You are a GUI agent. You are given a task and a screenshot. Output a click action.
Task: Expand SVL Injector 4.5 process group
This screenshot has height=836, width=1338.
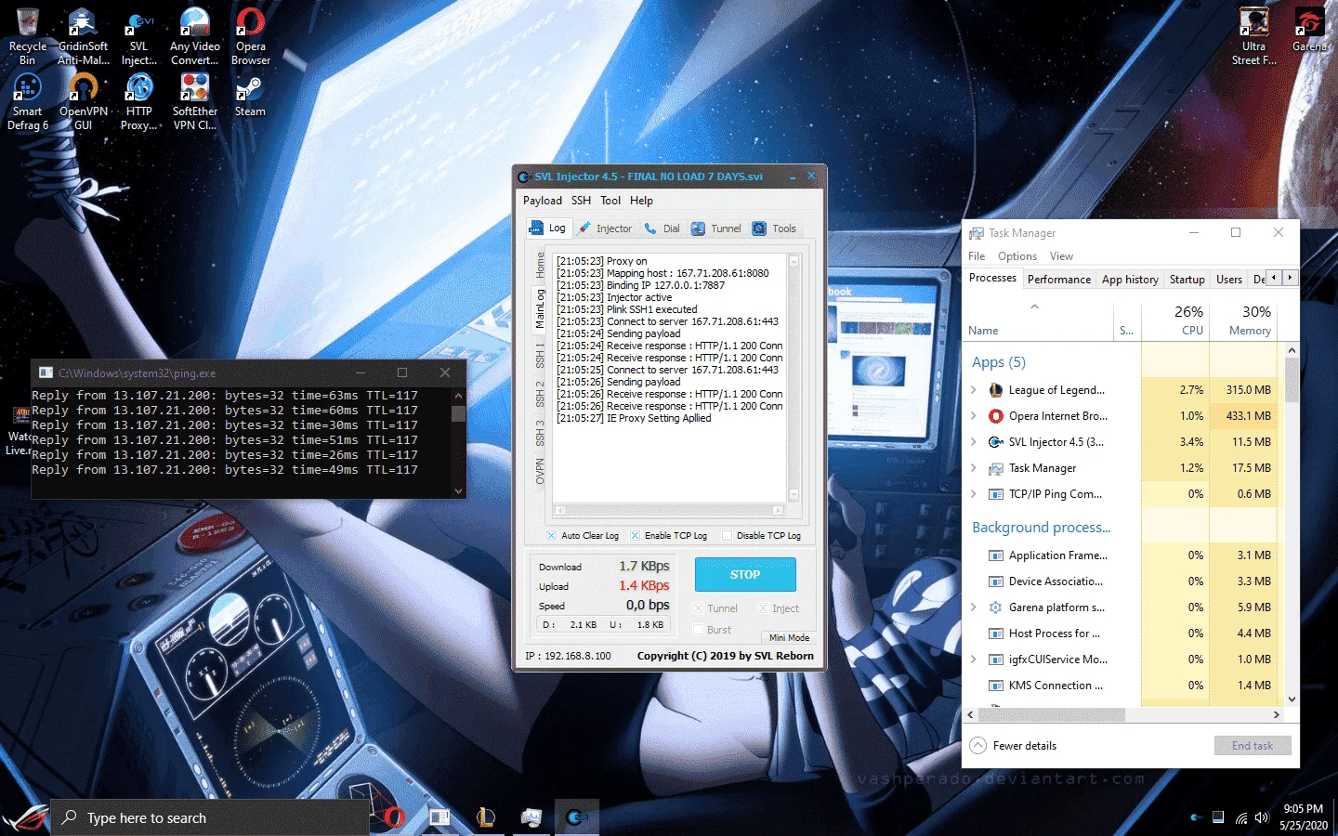(974, 442)
